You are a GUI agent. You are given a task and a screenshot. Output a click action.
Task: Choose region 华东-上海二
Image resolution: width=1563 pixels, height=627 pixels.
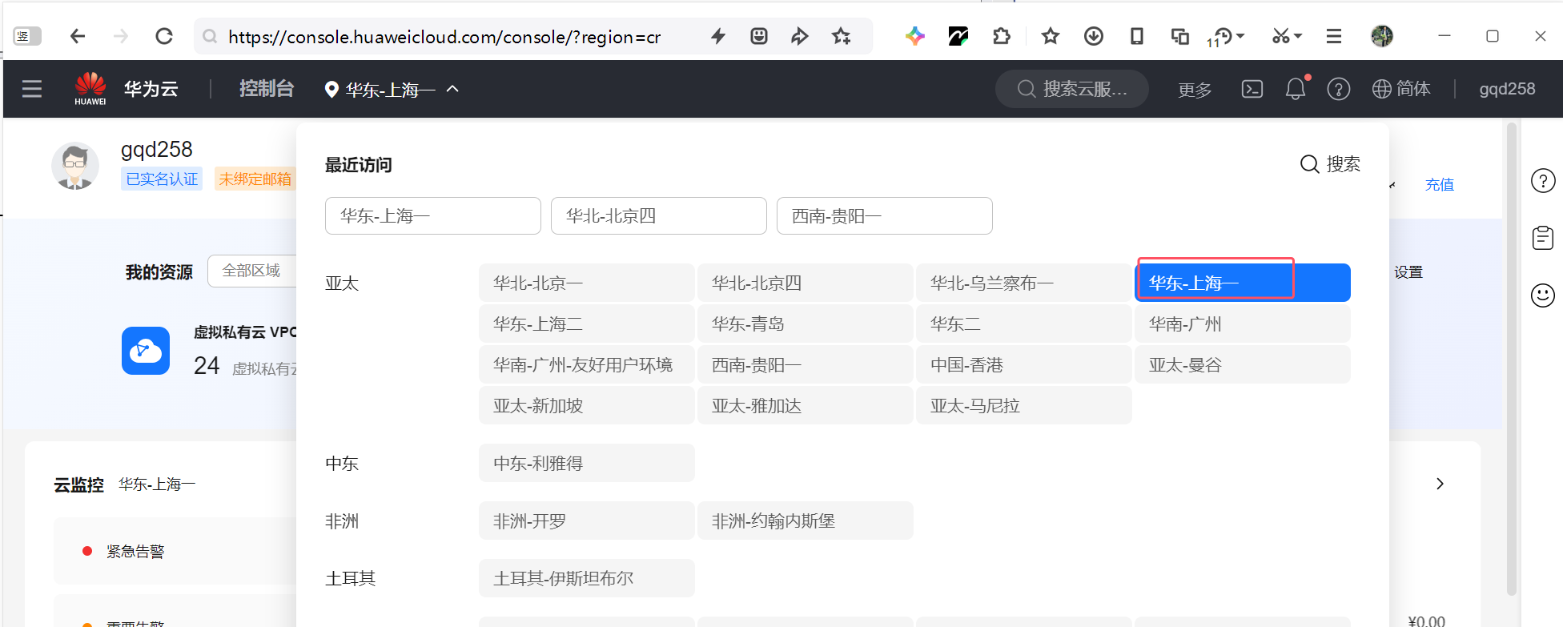[x=587, y=324]
